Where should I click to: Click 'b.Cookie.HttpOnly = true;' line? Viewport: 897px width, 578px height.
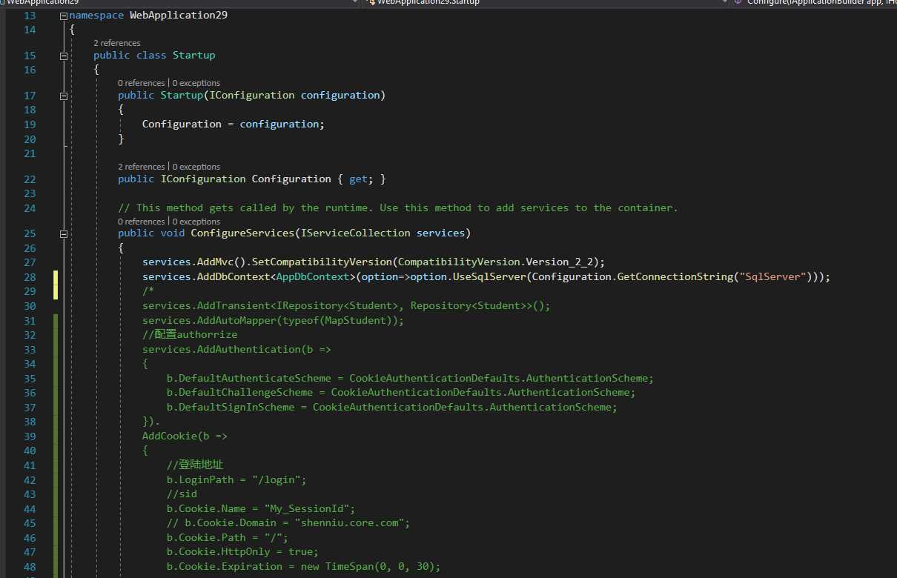242,552
